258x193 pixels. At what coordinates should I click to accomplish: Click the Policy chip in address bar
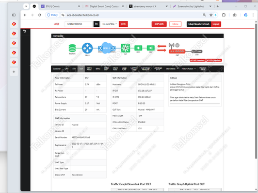(53, 15)
